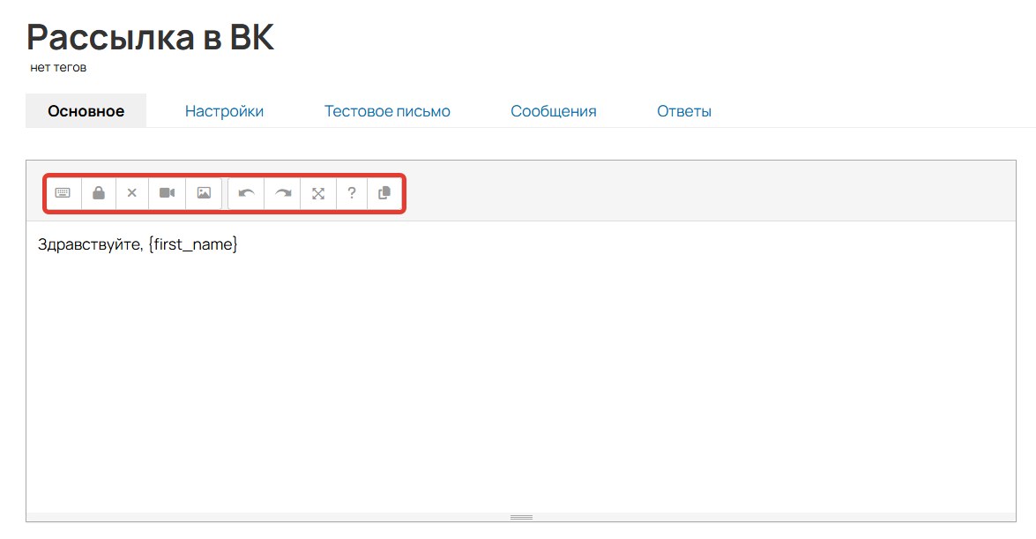This screenshot has height=539, width=1036.
Task: Expand editor to fullscreen mode
Action: [318, 193]
